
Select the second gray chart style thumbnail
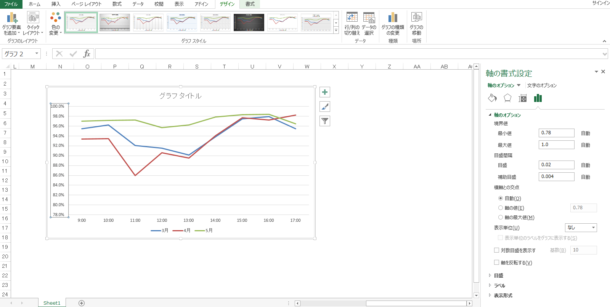tap(115, 22)
